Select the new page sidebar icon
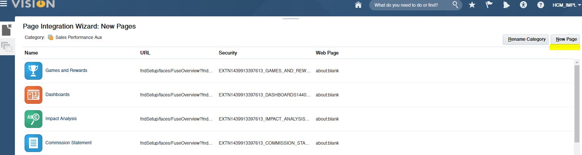Viewport: 582px width, 155px height. click(x=7, y=30)
